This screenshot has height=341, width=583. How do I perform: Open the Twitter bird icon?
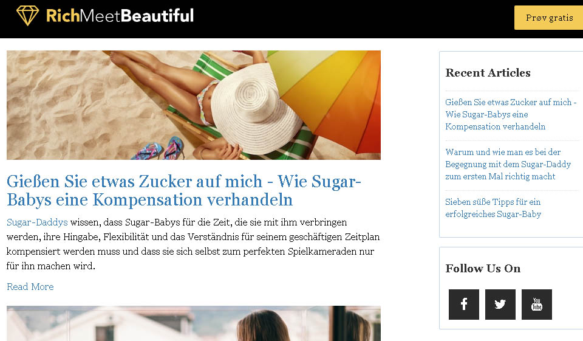pyautogui.click(x=500, y=304)
